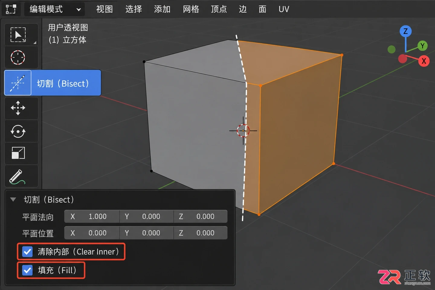Viewport: 435px width, 290px height.
Task: Click 平面位置 X value field
Action: pos(92,233)
